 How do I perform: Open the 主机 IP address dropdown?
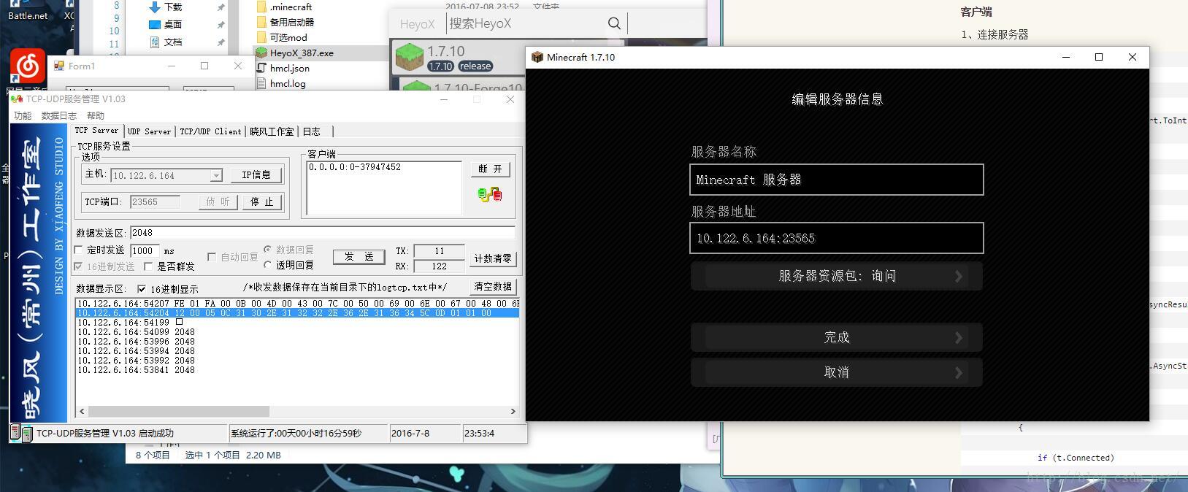point(215,176)
